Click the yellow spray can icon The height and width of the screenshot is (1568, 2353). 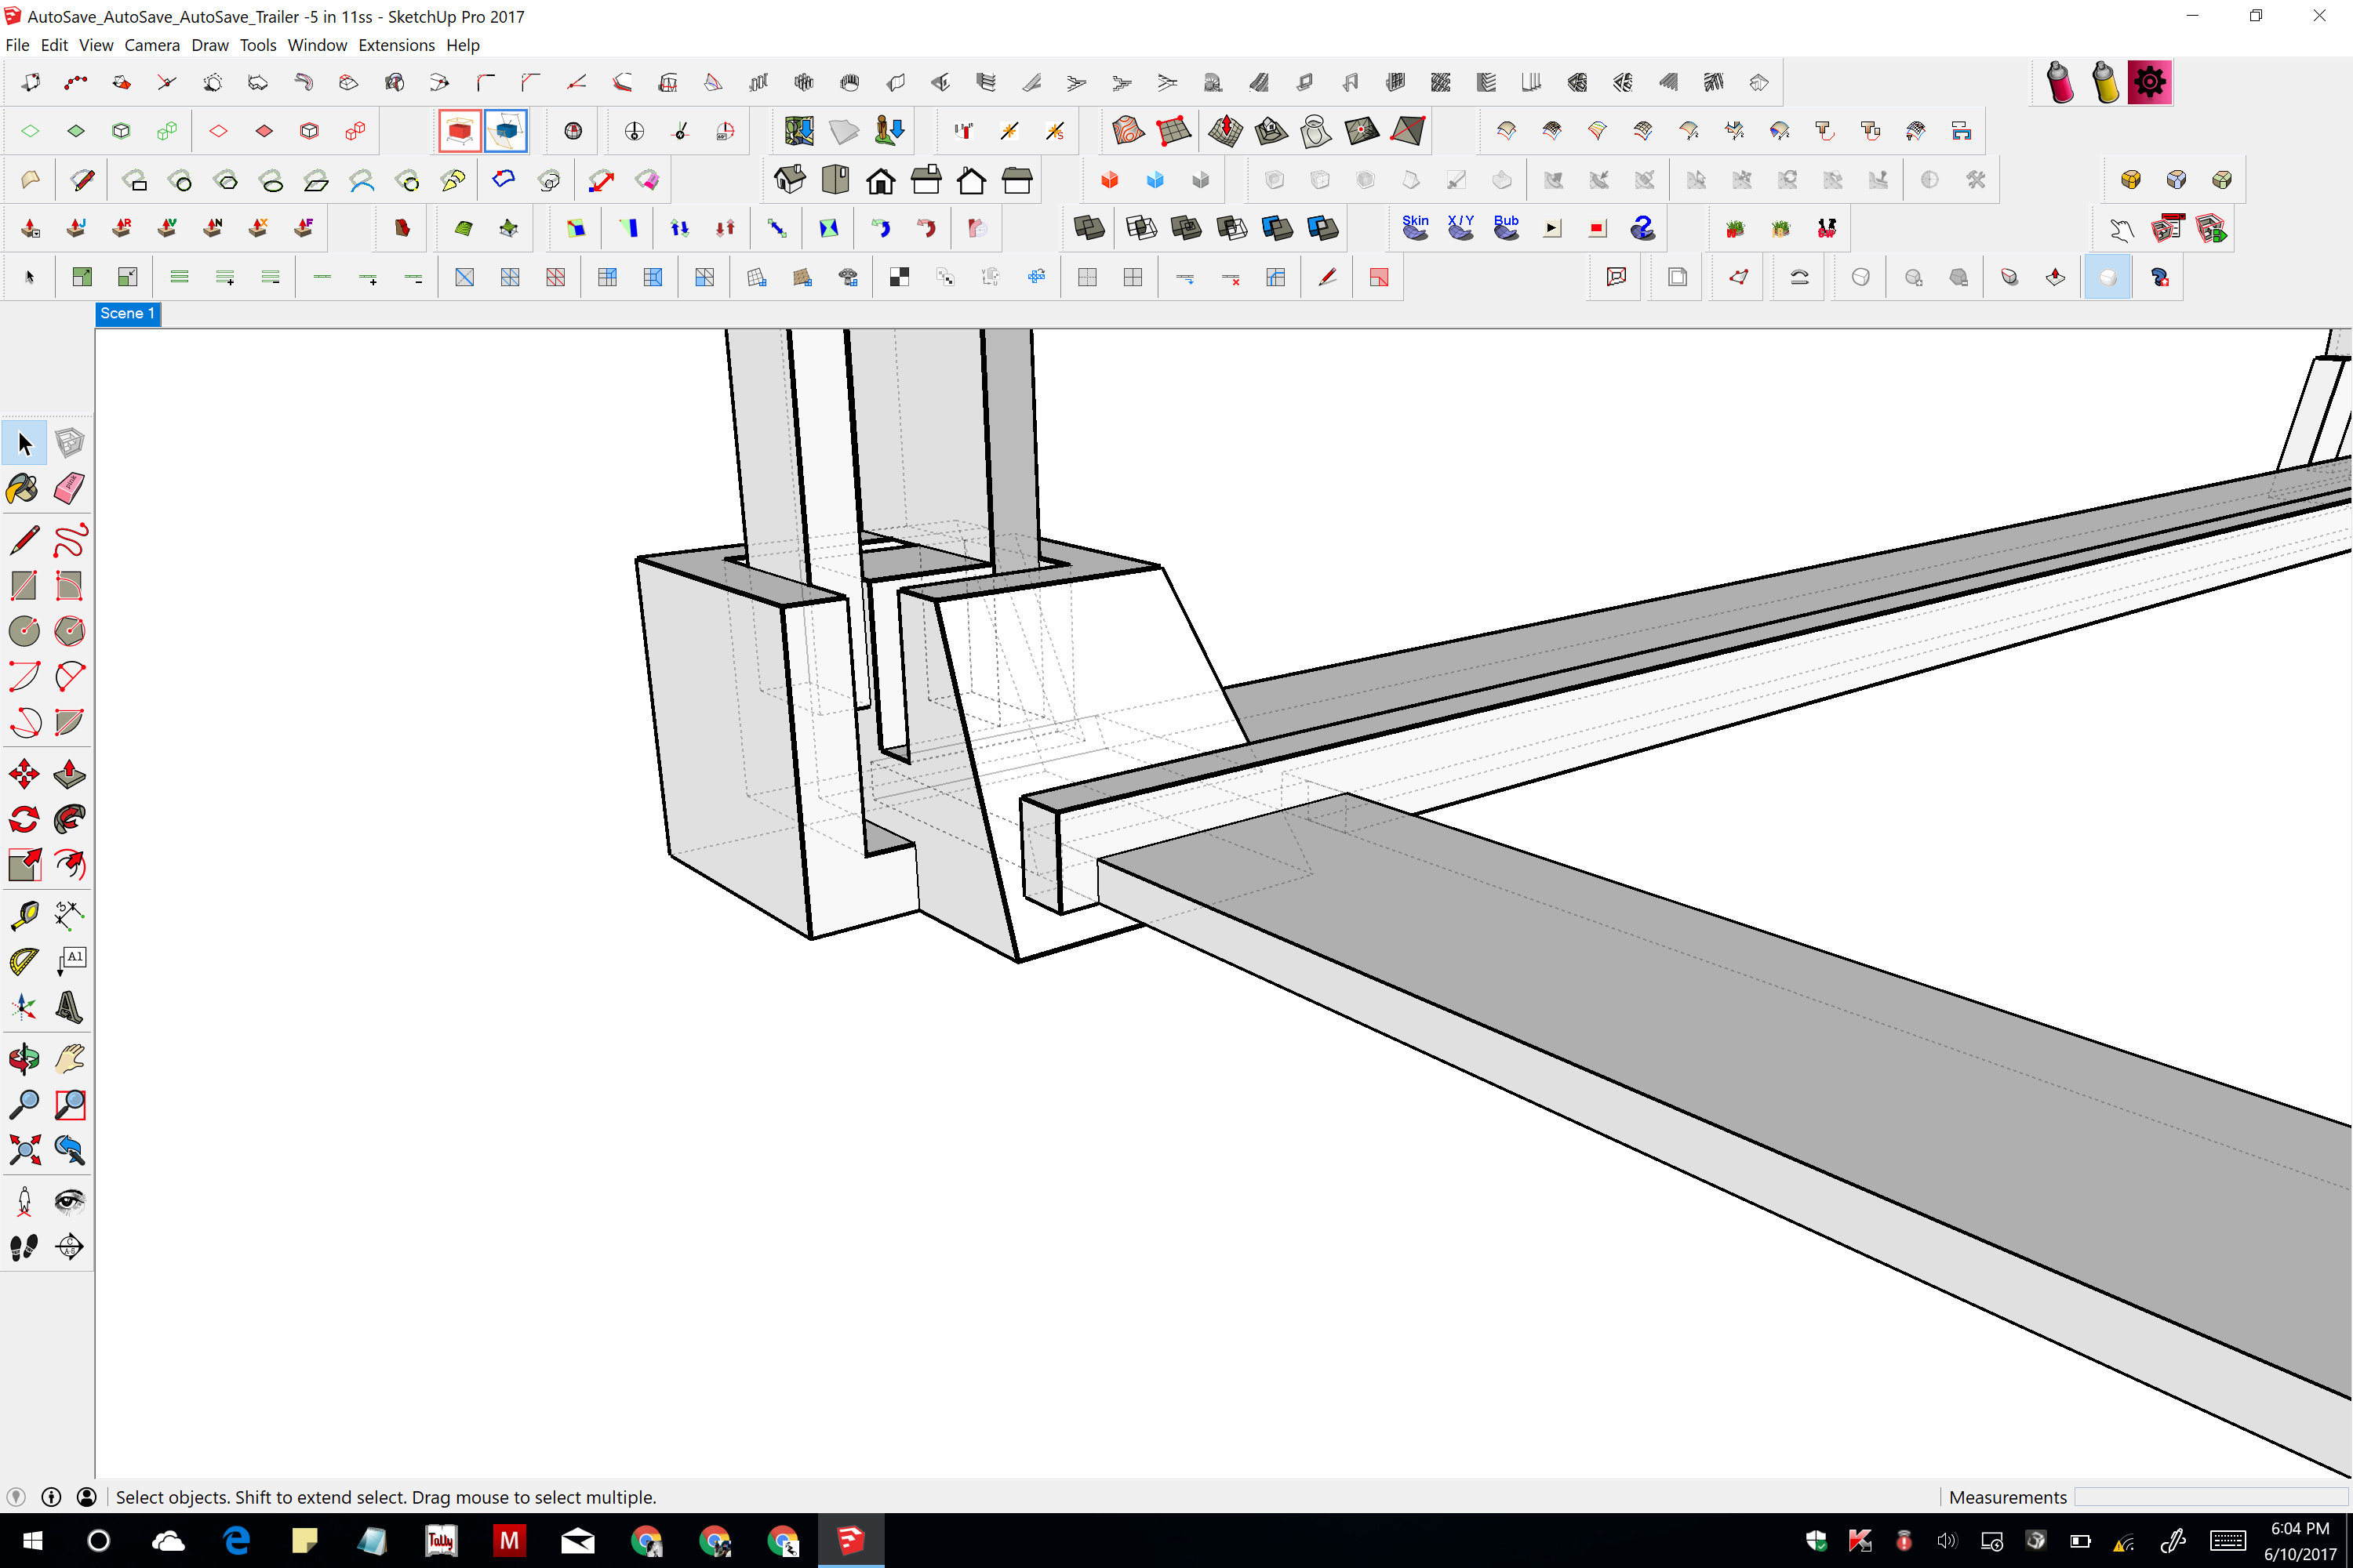[x=2105, y=82]
